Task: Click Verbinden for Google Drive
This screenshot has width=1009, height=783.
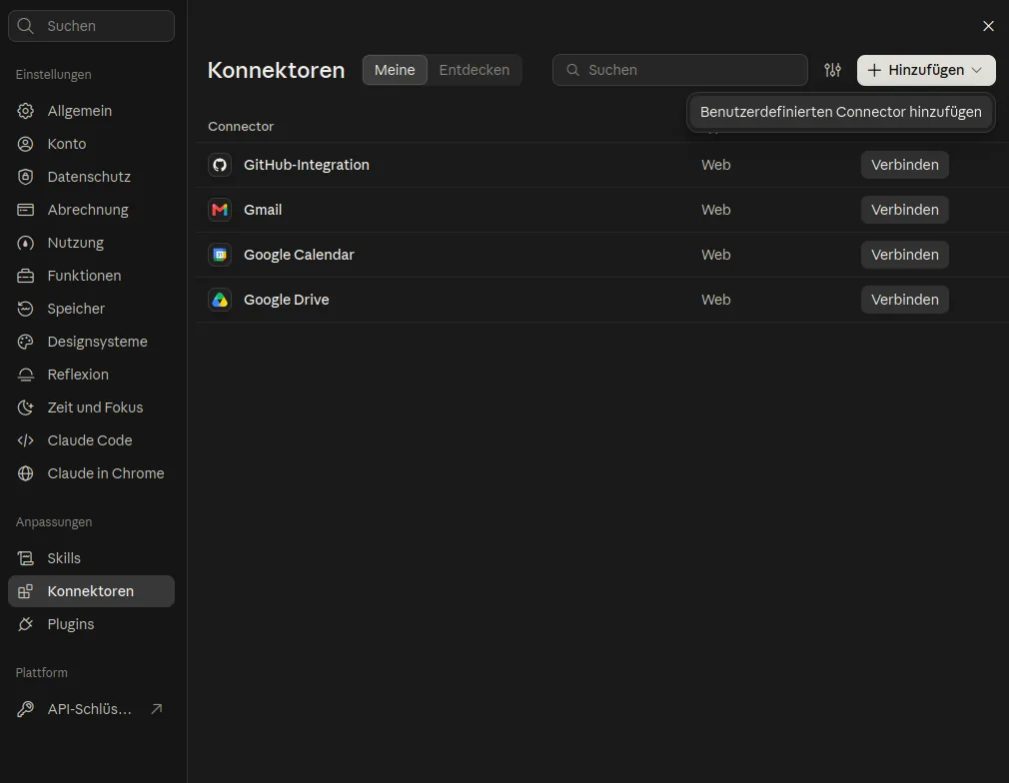Action: [x=905, y=300]
